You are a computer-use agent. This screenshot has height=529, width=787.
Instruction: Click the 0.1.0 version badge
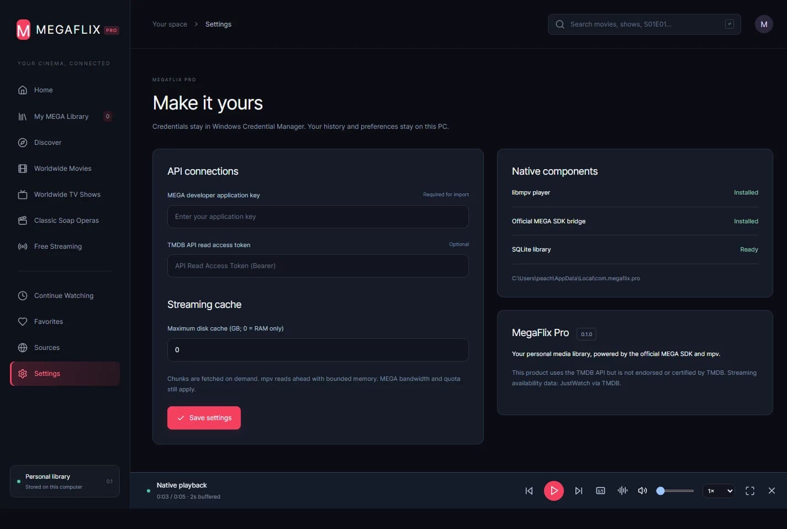[x=587, y=334]
